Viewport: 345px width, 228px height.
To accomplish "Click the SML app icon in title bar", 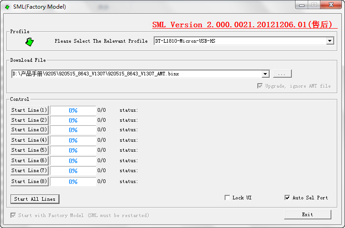I will (7, 7).
